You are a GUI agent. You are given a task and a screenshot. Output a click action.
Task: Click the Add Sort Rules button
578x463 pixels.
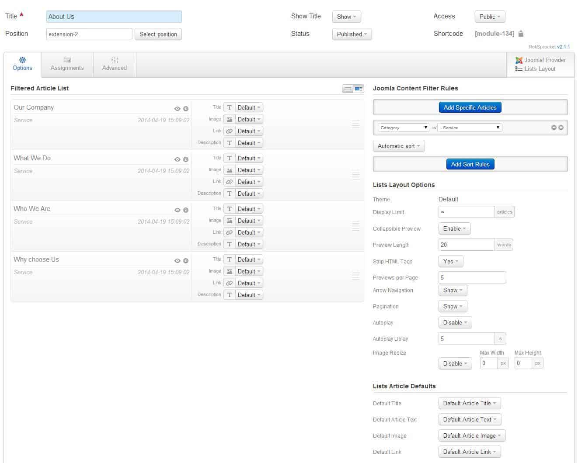coord(470,164)
